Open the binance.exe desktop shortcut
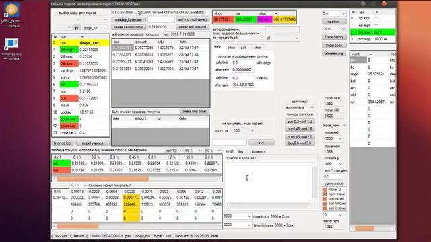The width and height of the screenshot is (431, 242). pos(11,49)
